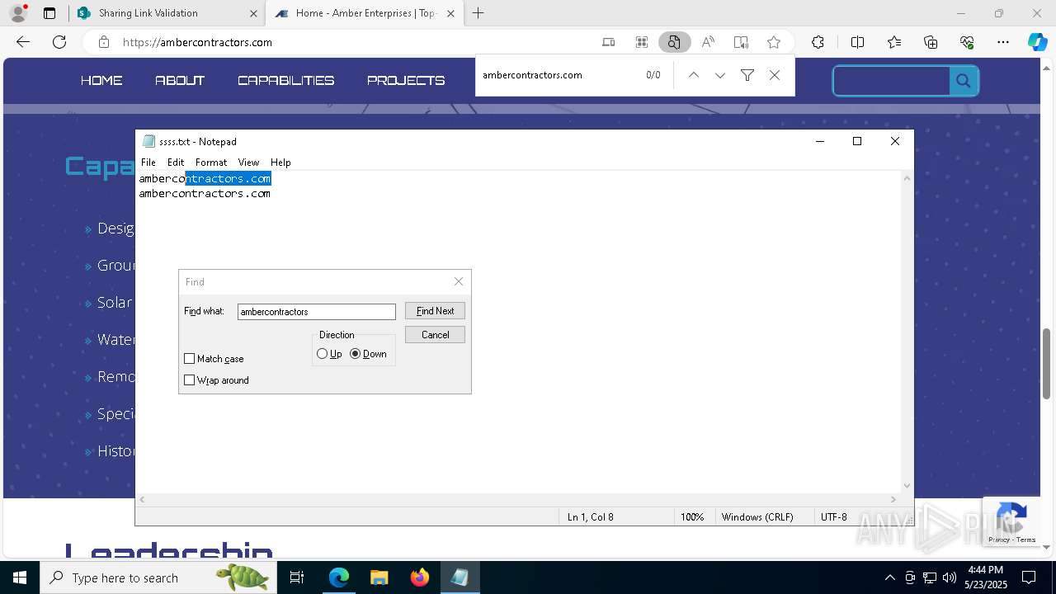This screenshot has height=594, width=1056.
Task: Toggle split screen icon
Action: 857,42
